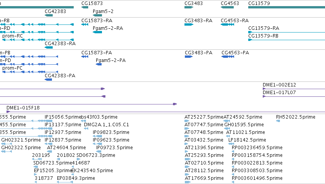
Task: Select EST EP03849.3prime
Action: pos(65,182)
